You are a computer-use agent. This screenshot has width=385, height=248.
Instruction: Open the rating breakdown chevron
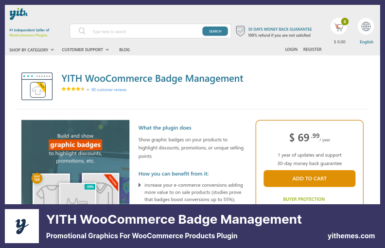(87, 89)
